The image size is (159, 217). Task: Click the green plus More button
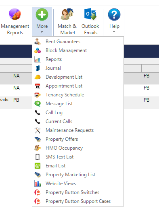[x=42, y=15]
